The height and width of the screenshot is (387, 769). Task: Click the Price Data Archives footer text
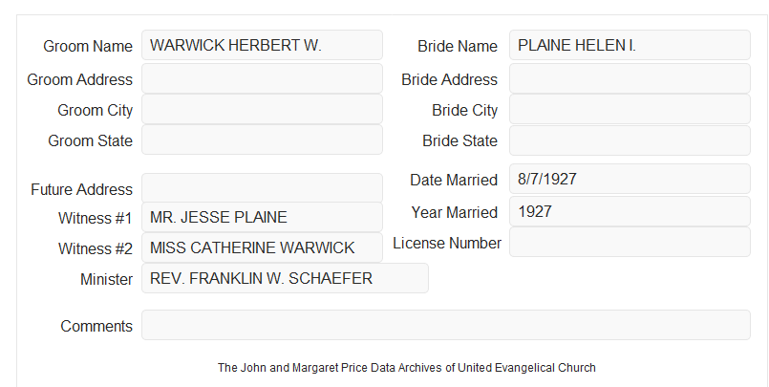point(407,367)
